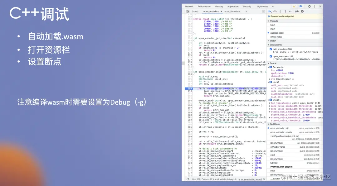Open the Lighthouse tab
Image resolution: width=337 pixels, height=186 pixels.
coord(262,7)
